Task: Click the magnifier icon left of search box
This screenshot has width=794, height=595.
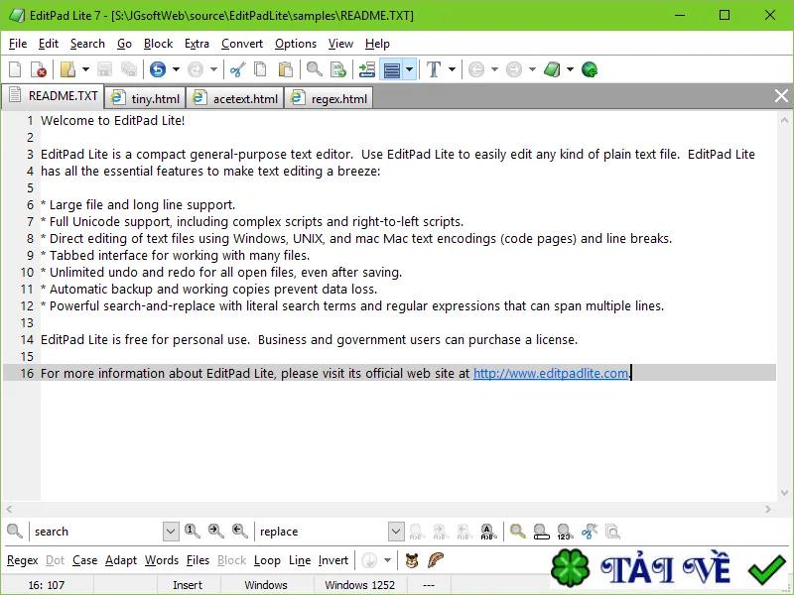Action: pyautogui.click(x=15, y=531)
